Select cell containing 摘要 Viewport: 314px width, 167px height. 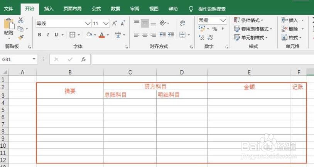[x=70, y=91]
